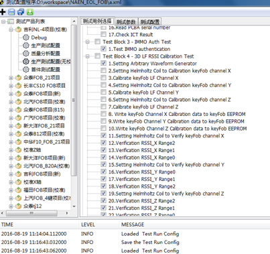The width and height of the screenshot is (270, 254).
Task: Click the black plus Add icon in toolbar
Action: [x=3, y=12]
